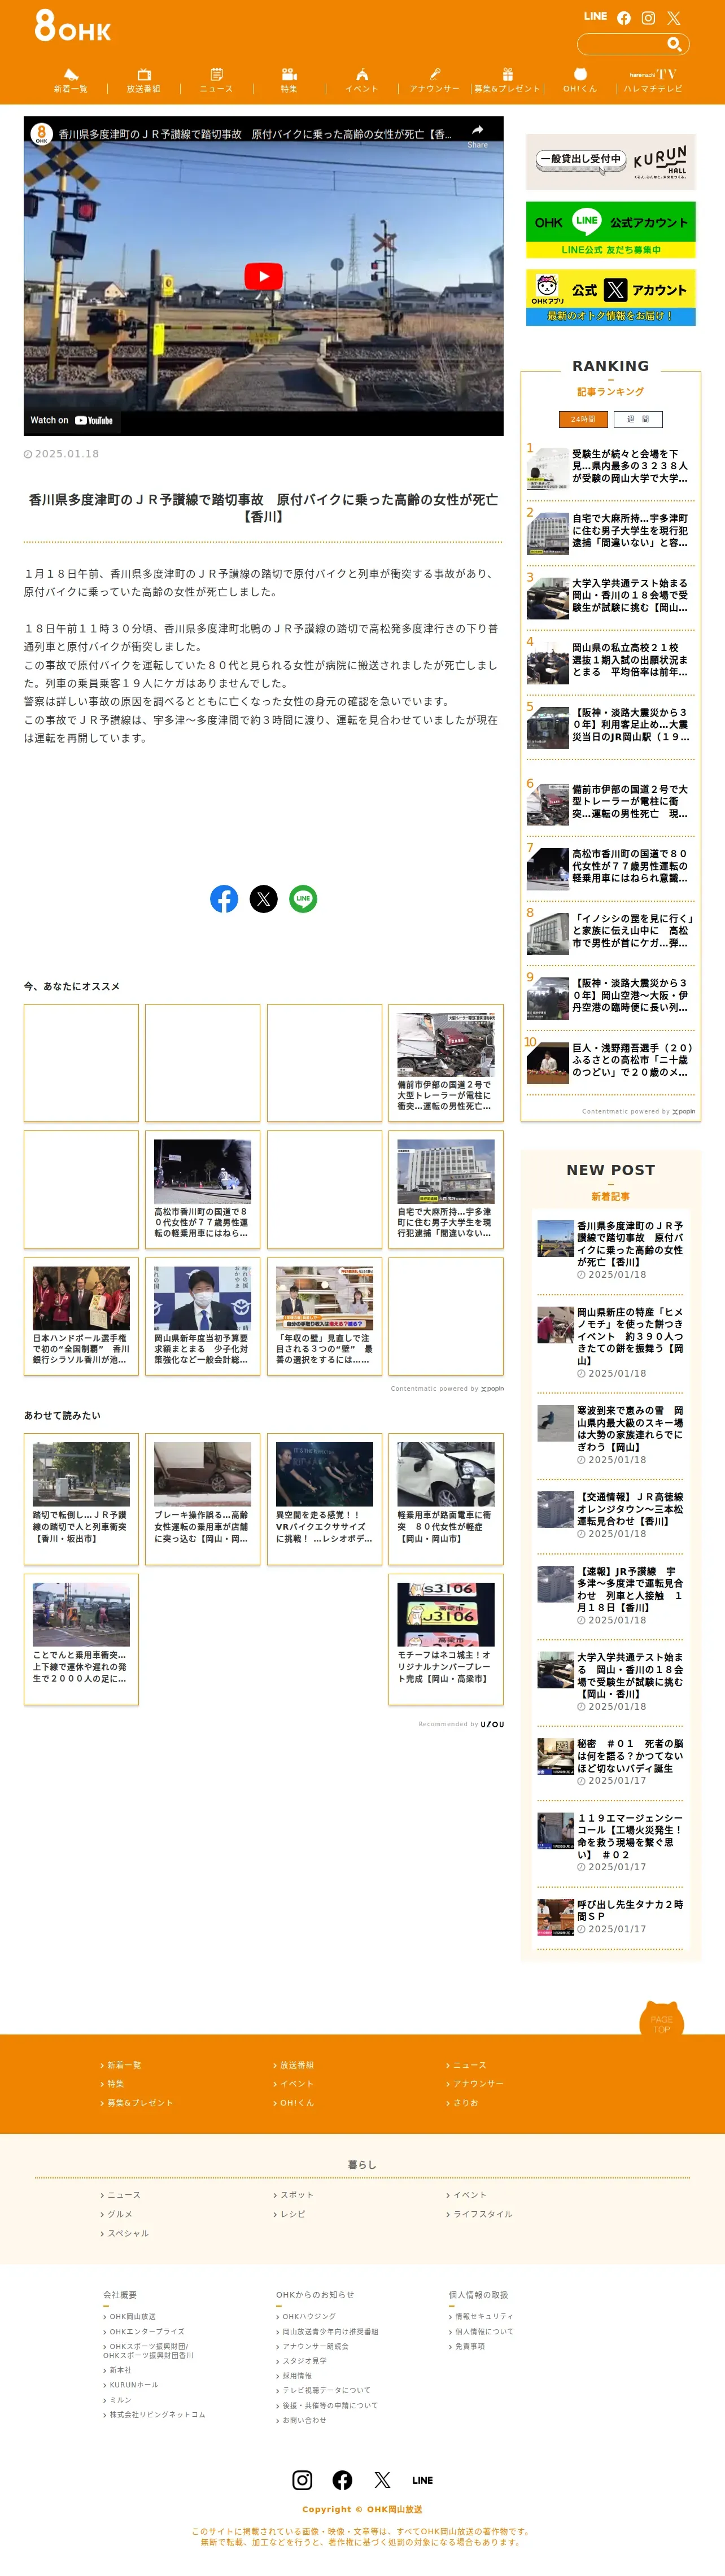The height and width of the screenshot is (2576, 725).
Task: Open LINE icon in footer
Action: coord(422,2480)
